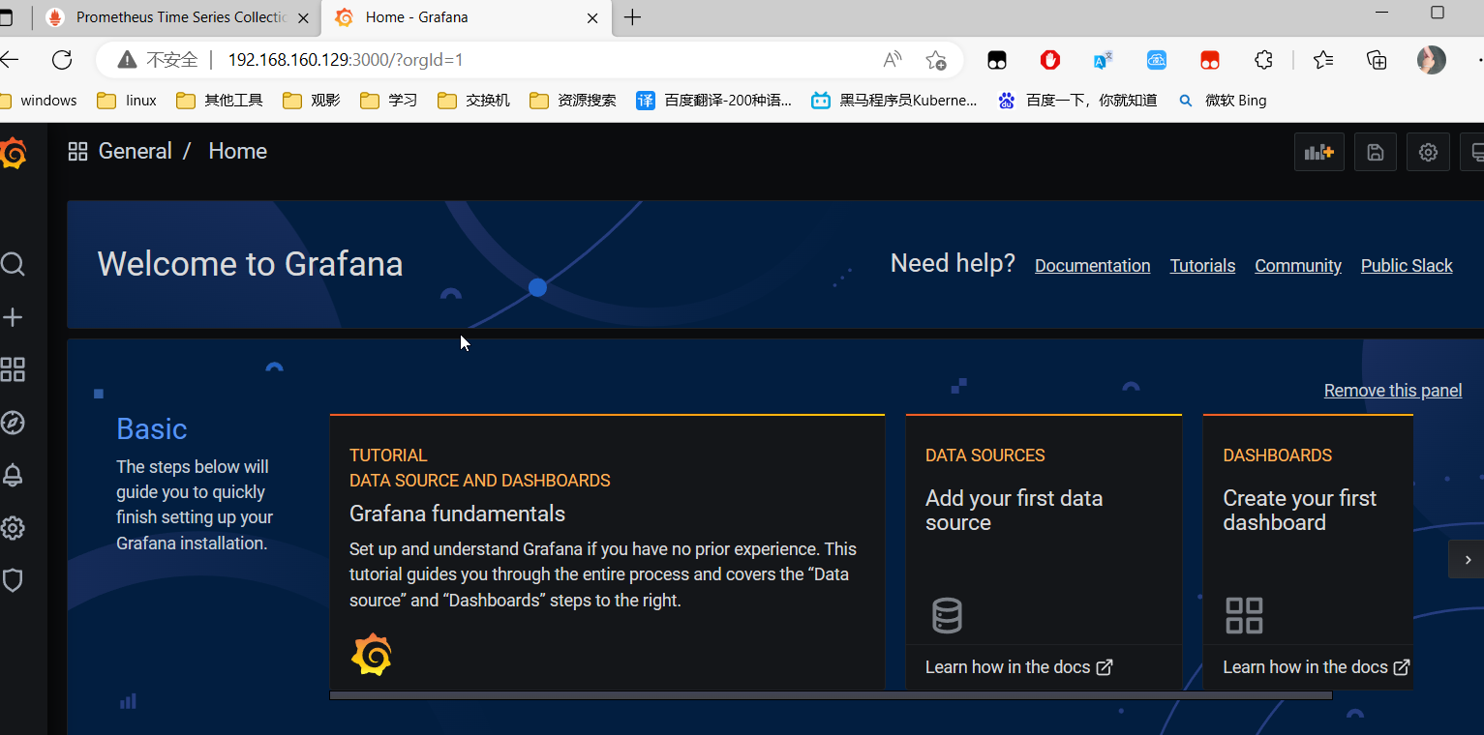The width and height of the screenshot is (1484, 735).
Task: Click the browser refresh button
Action: [x=62, y=60]
